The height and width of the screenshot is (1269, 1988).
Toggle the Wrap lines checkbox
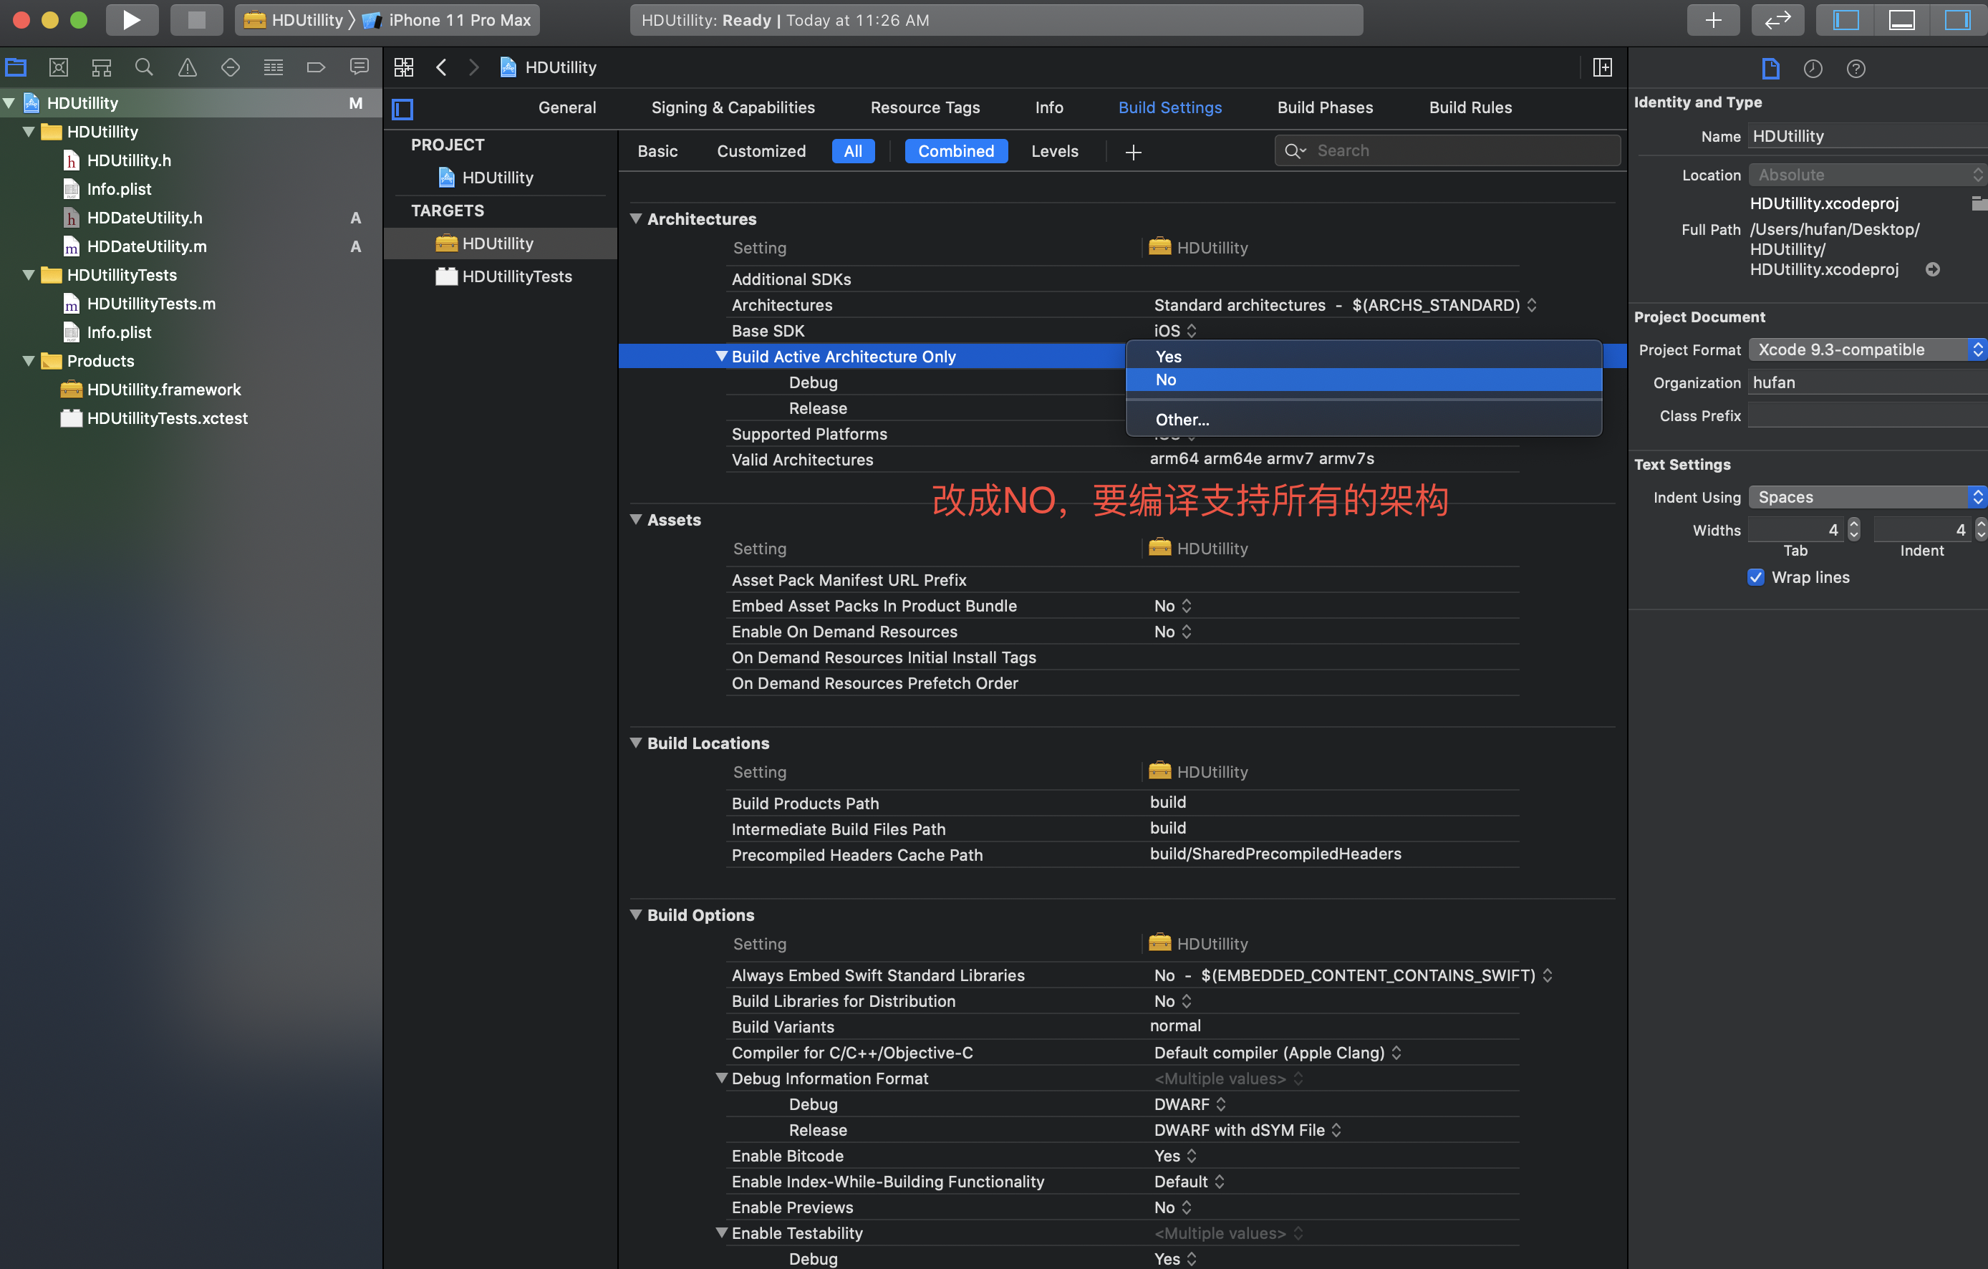tap(1756, 577)
